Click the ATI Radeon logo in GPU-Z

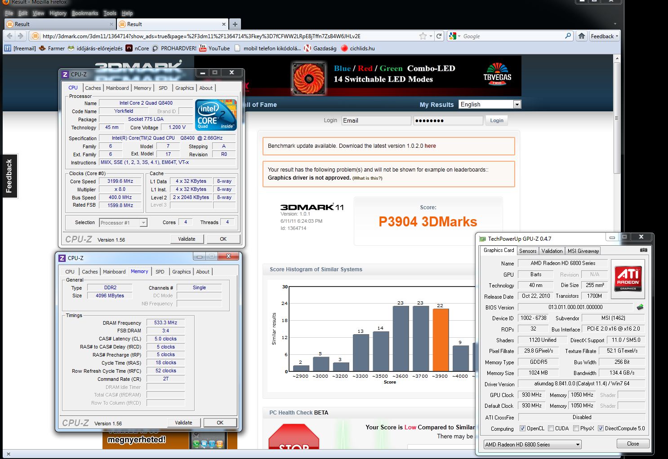[628, 279]
